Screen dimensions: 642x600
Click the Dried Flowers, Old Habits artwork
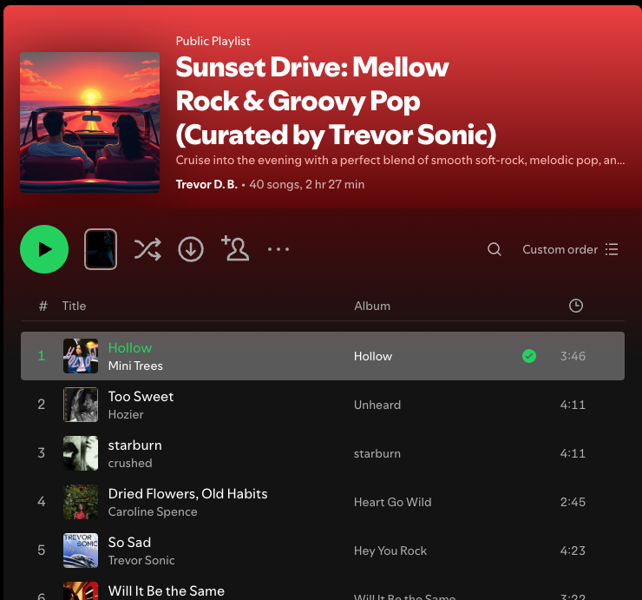(x=81, y=502)
